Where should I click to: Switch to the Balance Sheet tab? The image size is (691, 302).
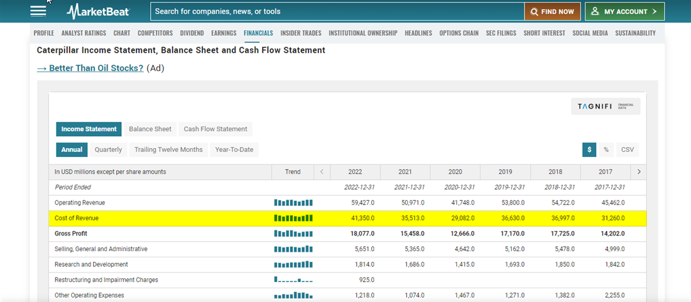[x=150, y=129]
